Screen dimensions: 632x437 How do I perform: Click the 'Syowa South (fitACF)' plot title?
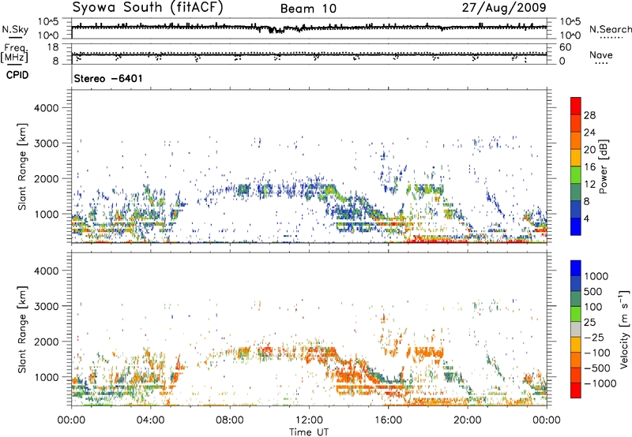point(148,7)
